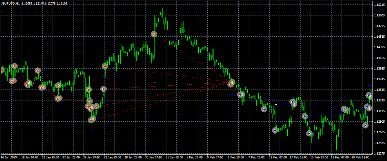Click the 1.13745 price axis label
This screenshot has width=387, height=161.
pyautogui.click(x=380, y=79)
